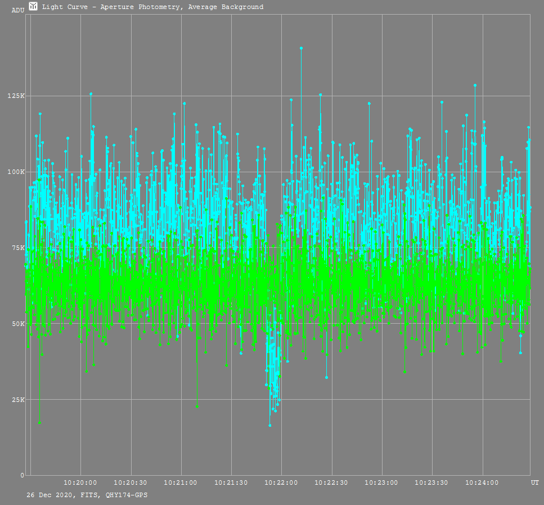Image resolution: width=544 pixels, height=505 pixels.
Task: Click the UT axis label
Action: tap(534, 483)
